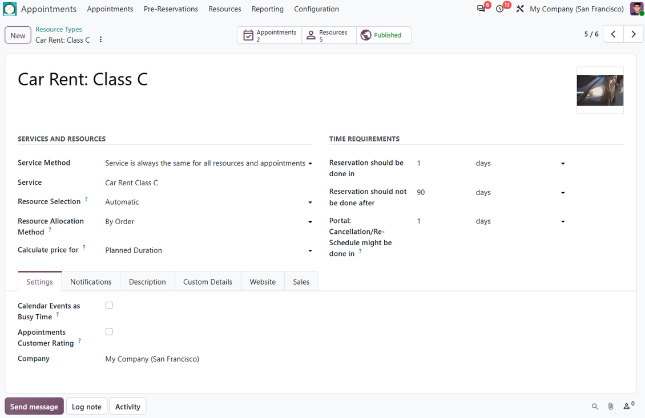This screenshot has height=418, width=645.
Task: Open the Appointments stat button
Action: click(x=270, y=35)
